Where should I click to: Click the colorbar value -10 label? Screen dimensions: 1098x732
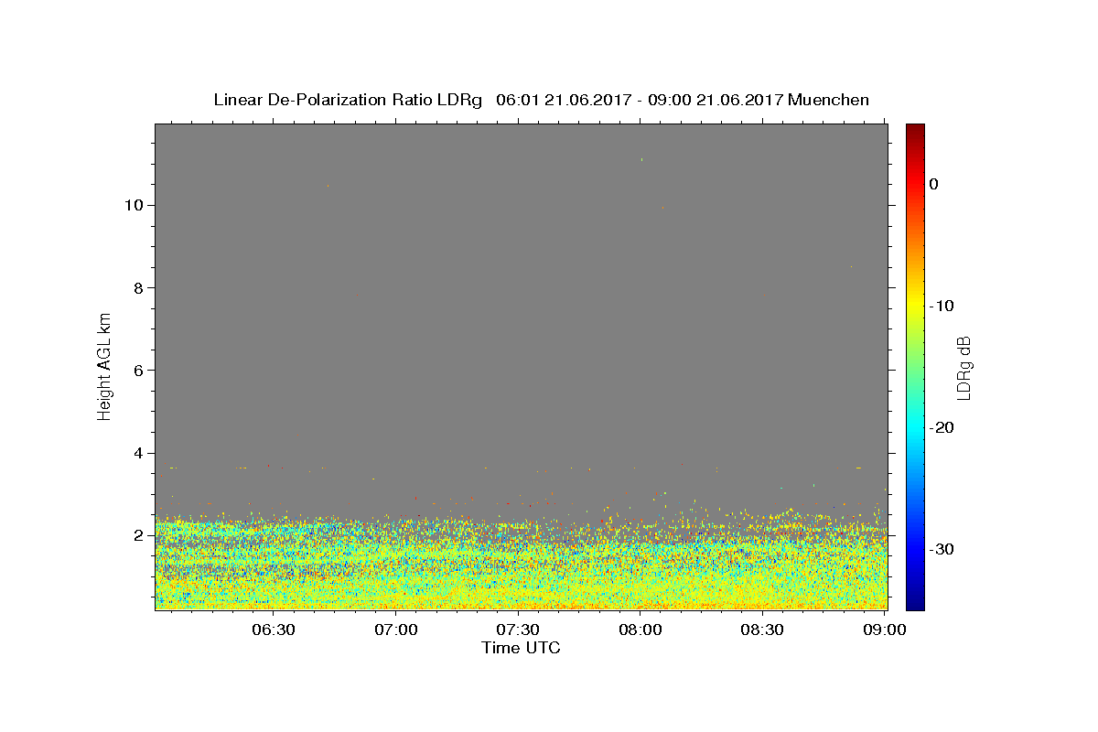click(943, 306)
